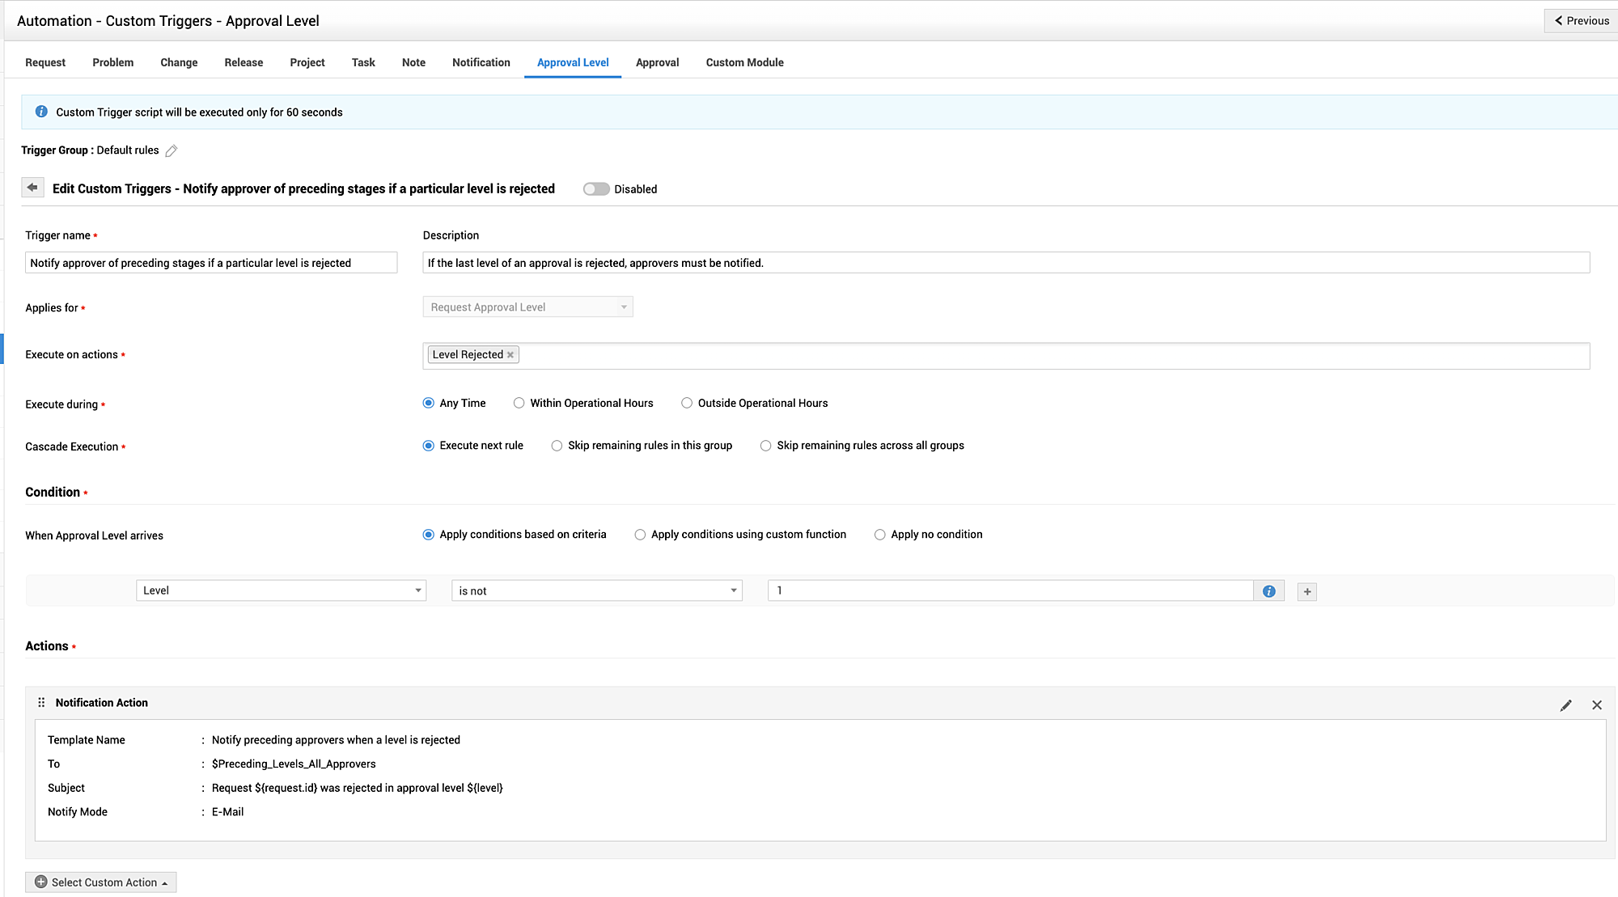Edit Notification Action with the pencil icon

(x=1565, y=705)
